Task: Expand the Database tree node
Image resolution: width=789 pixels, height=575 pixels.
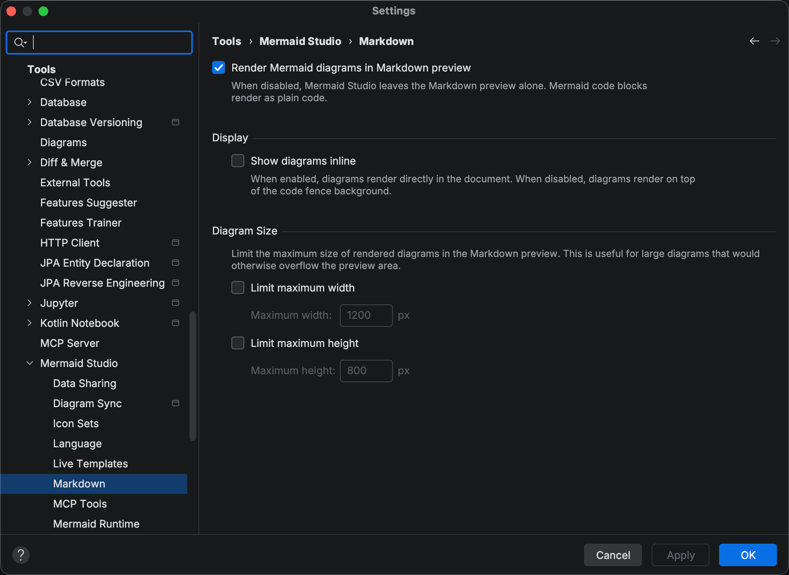Action: point(29,102)
